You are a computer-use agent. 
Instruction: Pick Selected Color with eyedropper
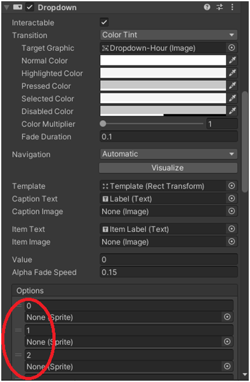232,98
